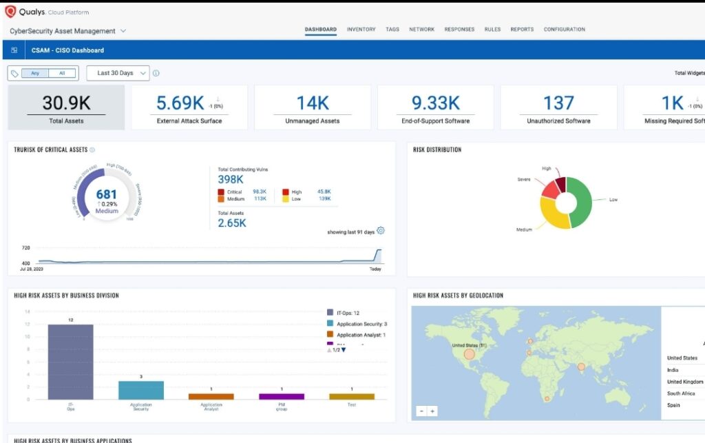Open the dashboard switcher grid icon
This screenshot has height=443, width=705.
[14, 50]
